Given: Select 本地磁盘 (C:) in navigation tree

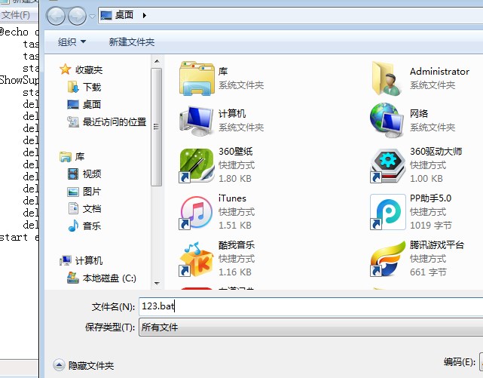Looking at the screenshot, I should coord(109,278).
